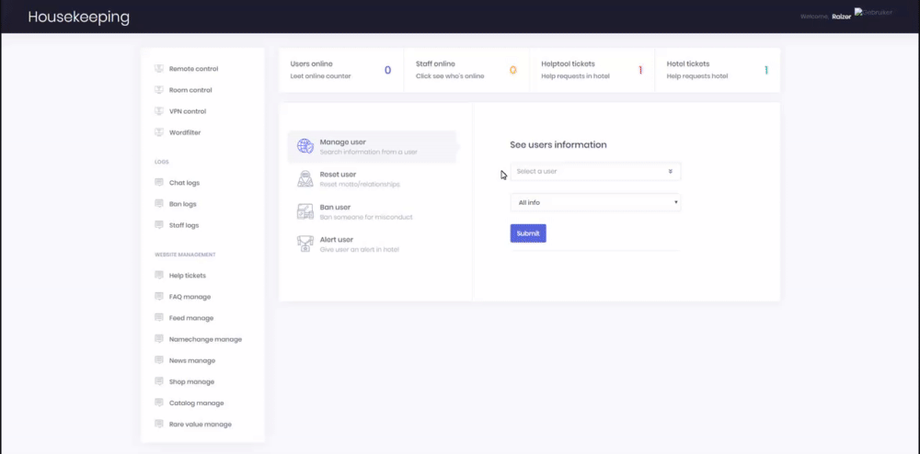This screenshot has width=920, height=454.
Task: Open Help tickets page
Action: [188, 276]
